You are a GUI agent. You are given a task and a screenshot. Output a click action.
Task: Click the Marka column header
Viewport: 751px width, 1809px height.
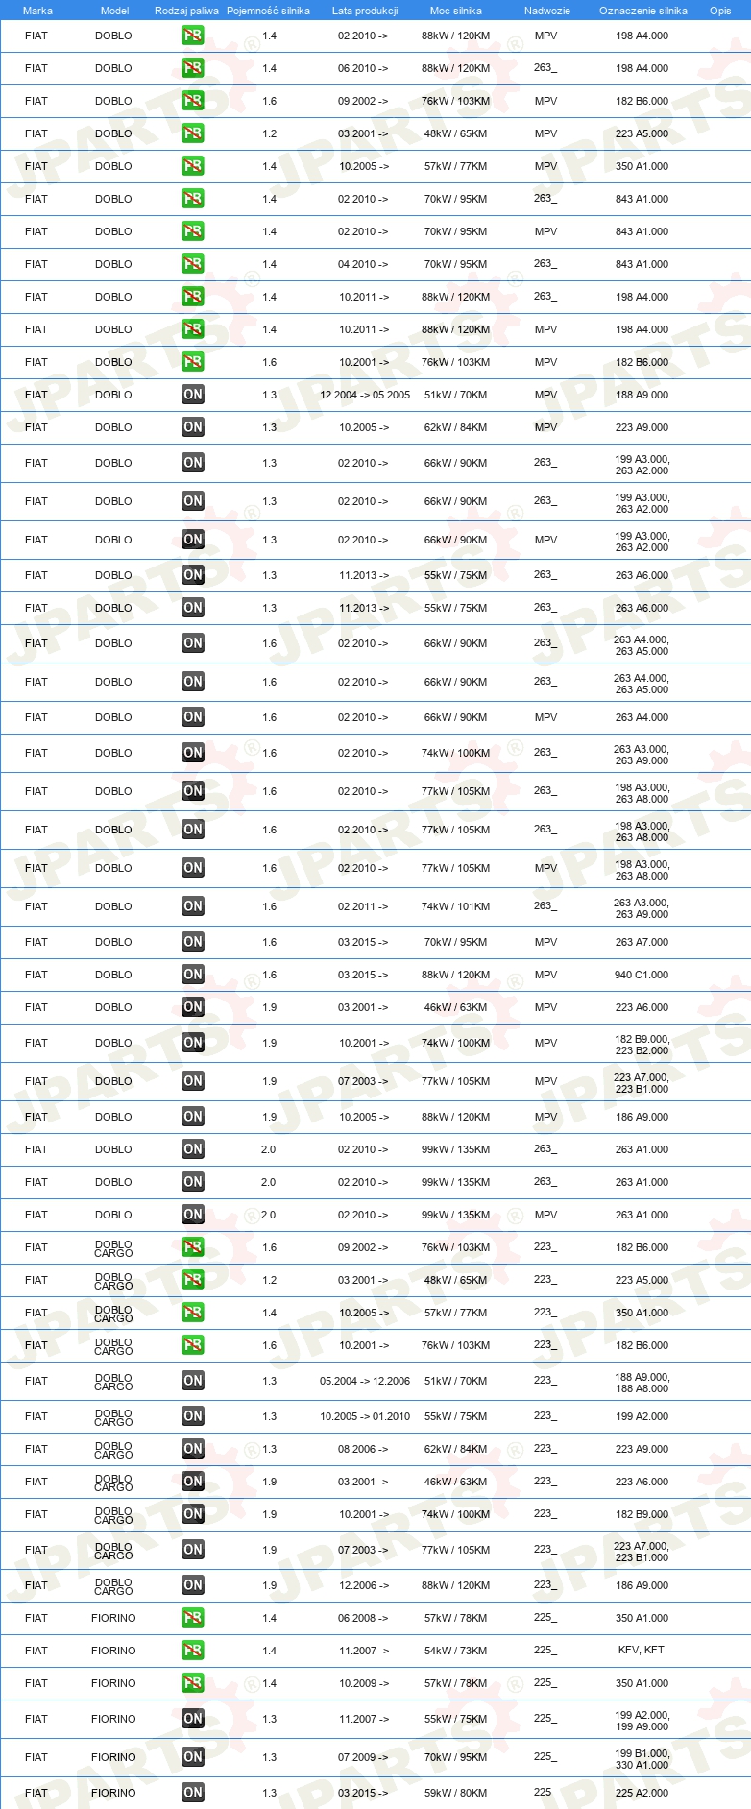coord(37,11)
